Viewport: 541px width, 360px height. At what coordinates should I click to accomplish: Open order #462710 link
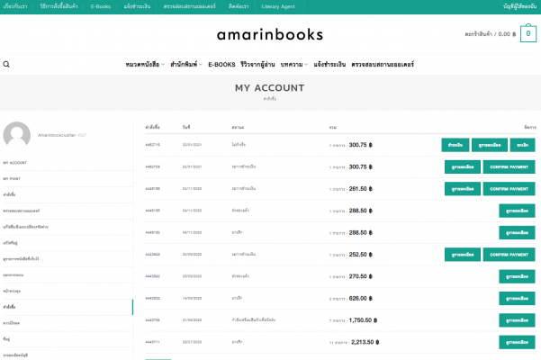coord(152,144)
